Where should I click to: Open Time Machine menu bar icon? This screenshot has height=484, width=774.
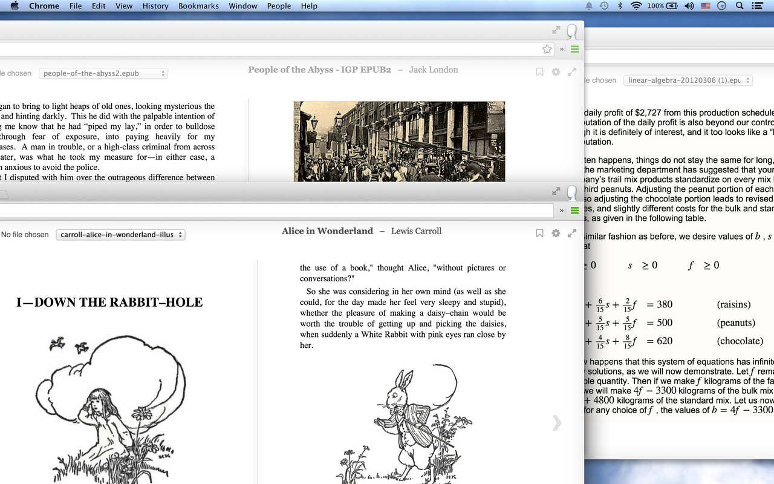pos(604,5)
